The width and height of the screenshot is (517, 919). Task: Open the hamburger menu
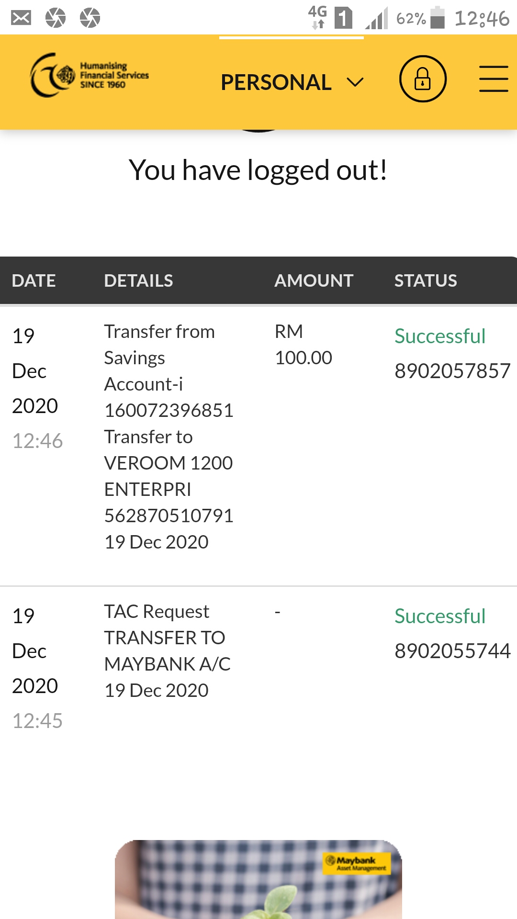tap(494, 78)
